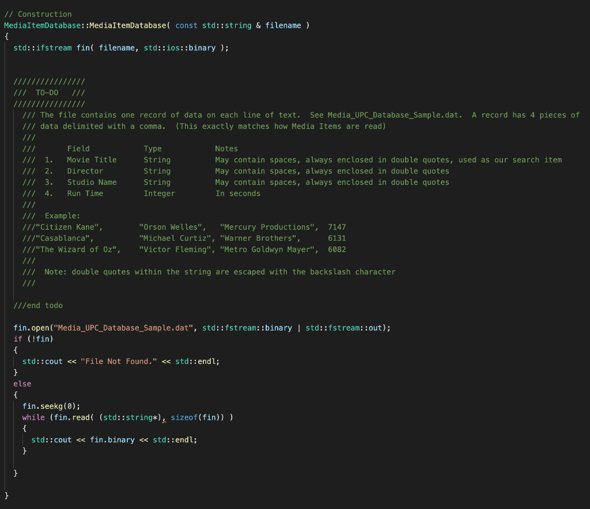Click the while keyword in the read loop
This screenshot has width=590, height=509.
coord(33,417)
